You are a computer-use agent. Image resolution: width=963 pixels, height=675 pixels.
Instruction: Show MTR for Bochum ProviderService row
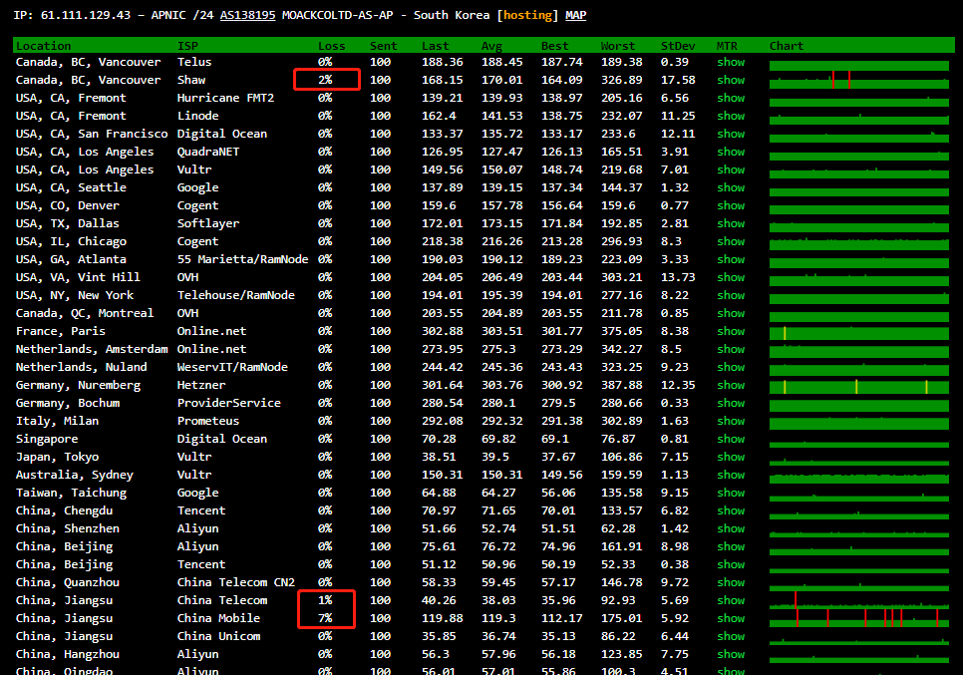tap(731, 403)
